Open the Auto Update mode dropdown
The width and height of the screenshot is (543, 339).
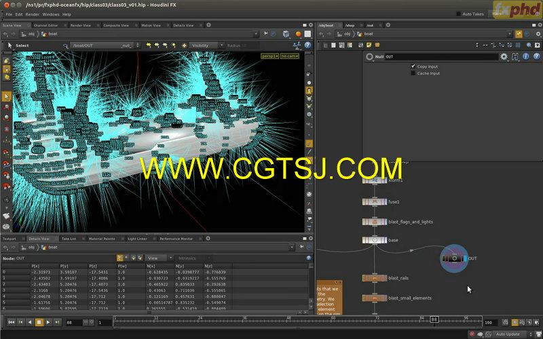tap(513, 334)
